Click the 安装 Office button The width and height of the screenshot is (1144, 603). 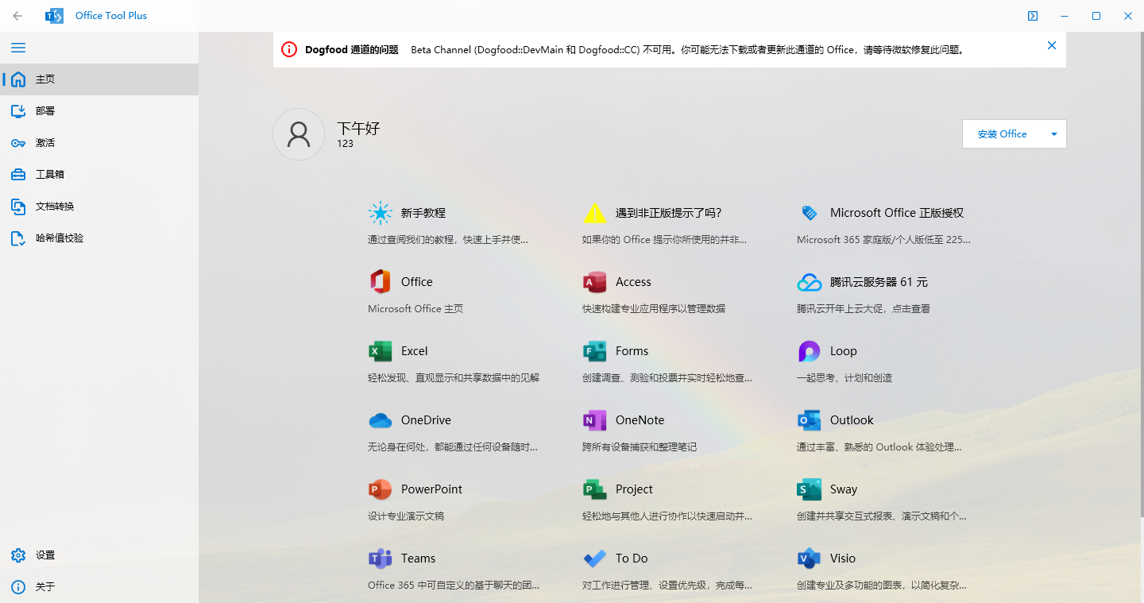click(1002, 134)
